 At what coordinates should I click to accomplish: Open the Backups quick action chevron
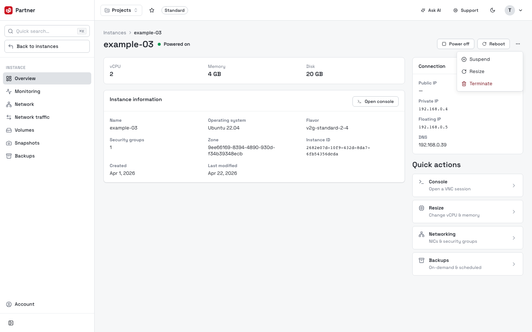click(x=514, y=264)
